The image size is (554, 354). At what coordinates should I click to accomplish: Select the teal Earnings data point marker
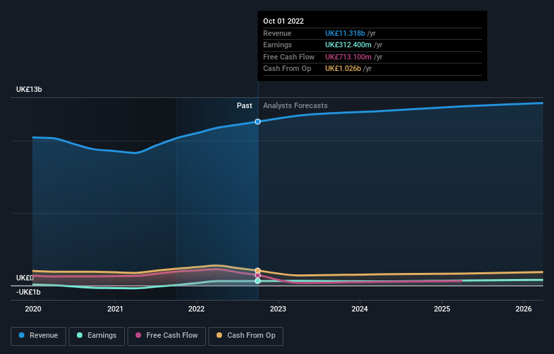pyautogui.click(x=258, y=281)
